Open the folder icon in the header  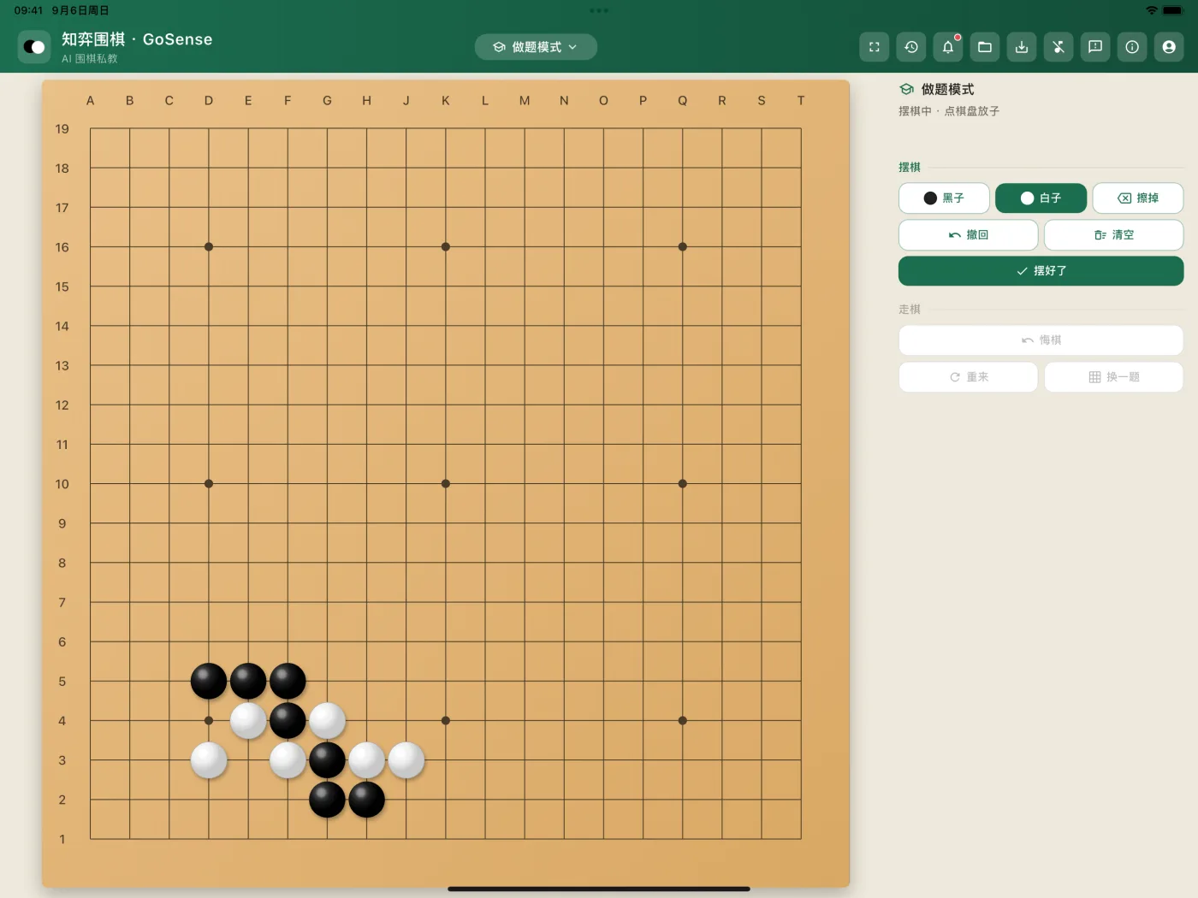[985, 47]
